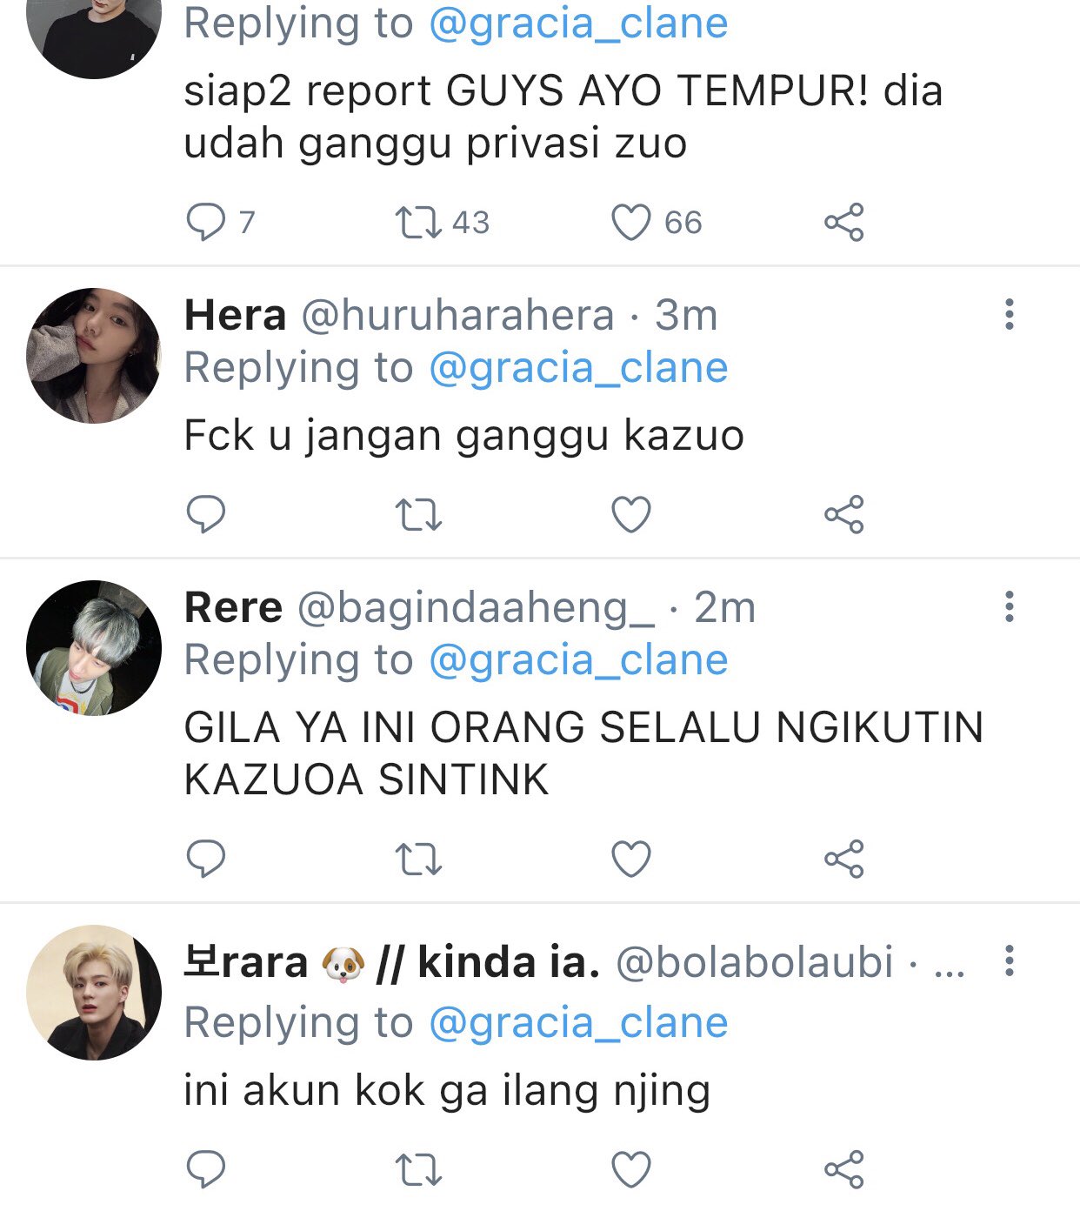The height and width of the screenshot is (1211, 1080).
Task: Open Rere's profile avatar
Action: pos(94,648)
